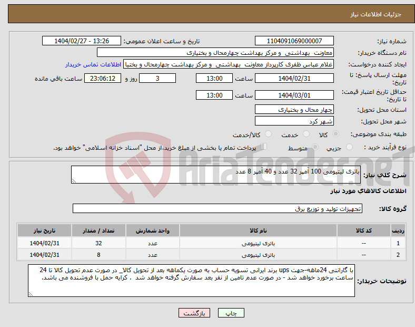This screenshot has width=415, height=327.
Task: Click the ردیف column header
Action: click(x=398, y=230)
